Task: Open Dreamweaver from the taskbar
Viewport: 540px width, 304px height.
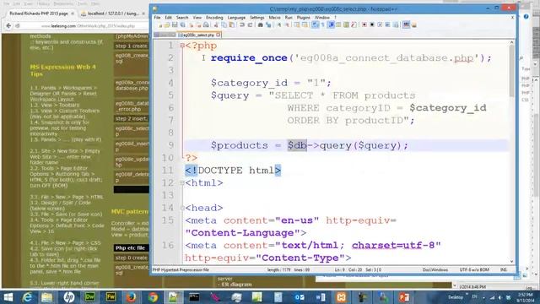Action: click(89, 297)
